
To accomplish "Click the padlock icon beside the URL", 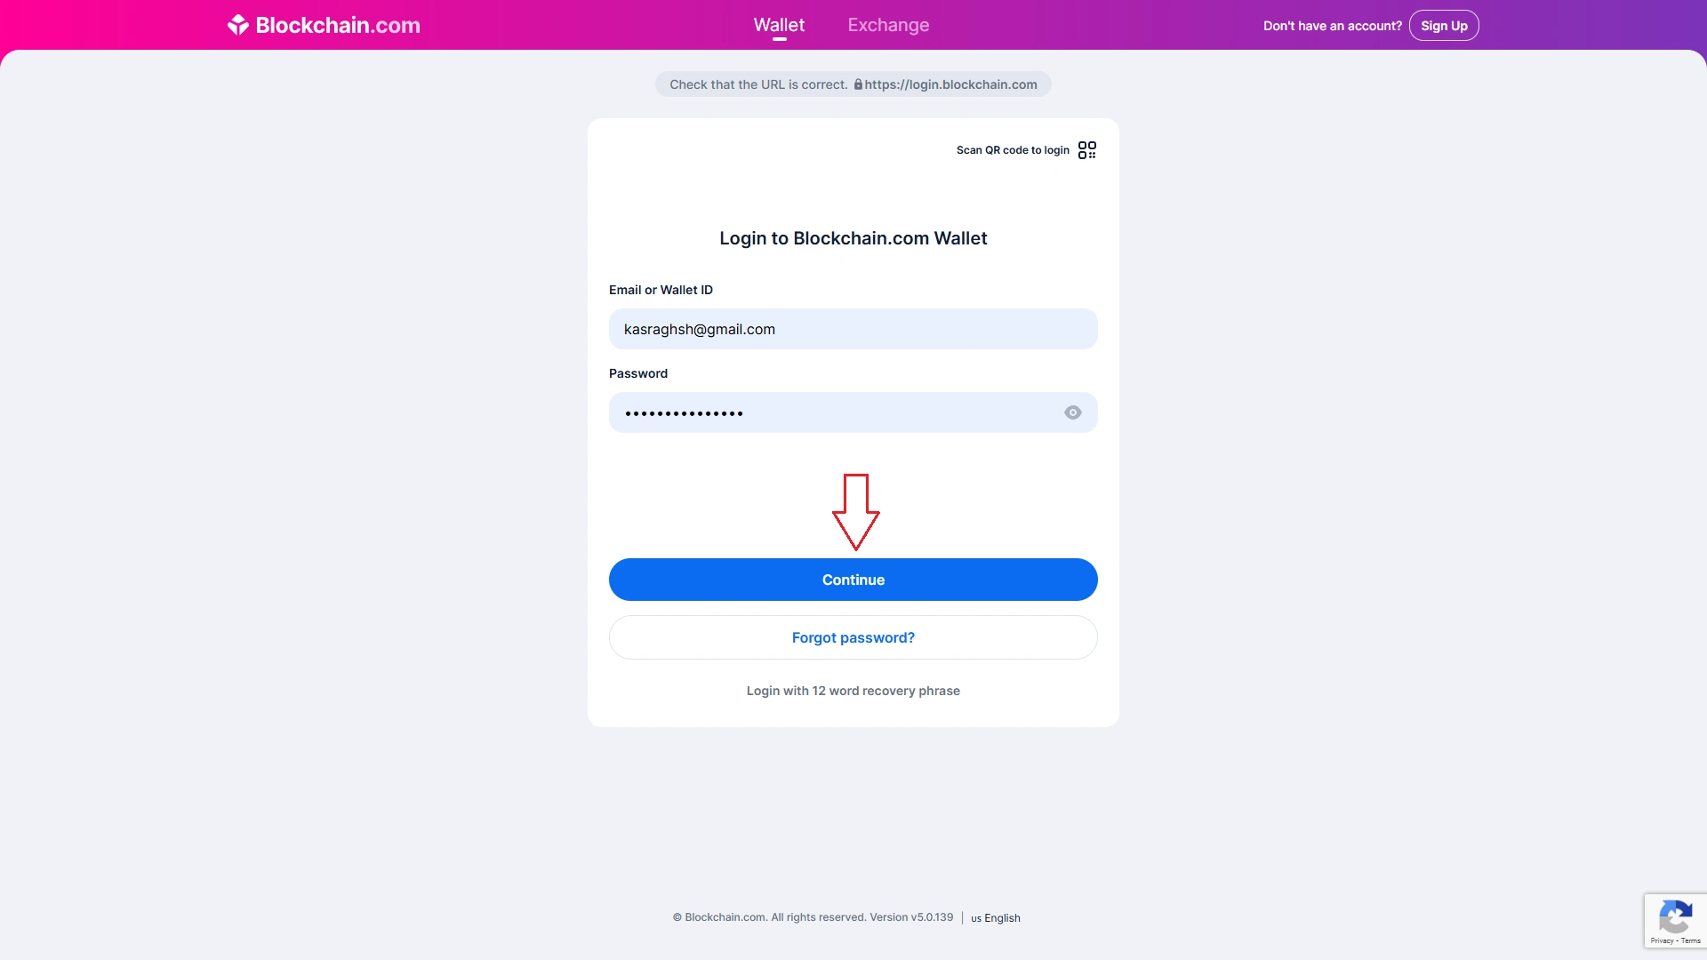I will tap(858, 84).
